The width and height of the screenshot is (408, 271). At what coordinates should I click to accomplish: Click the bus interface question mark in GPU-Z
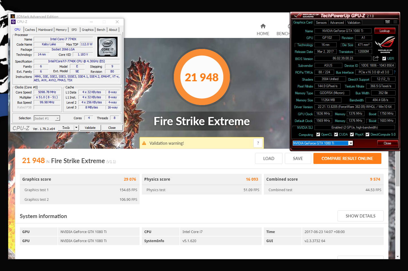[x=394, y=72]
